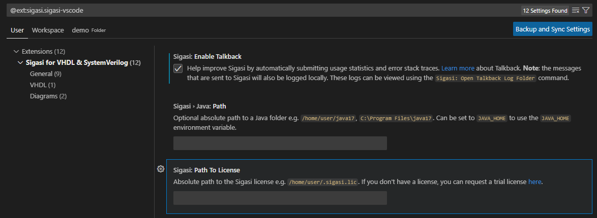Open the settings filter funnel icon
Screen dimensions: 597x218
coord(586,11)
